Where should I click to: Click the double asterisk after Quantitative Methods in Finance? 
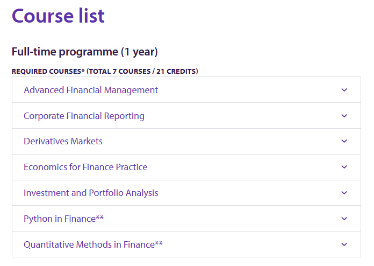tap(159, 243)
